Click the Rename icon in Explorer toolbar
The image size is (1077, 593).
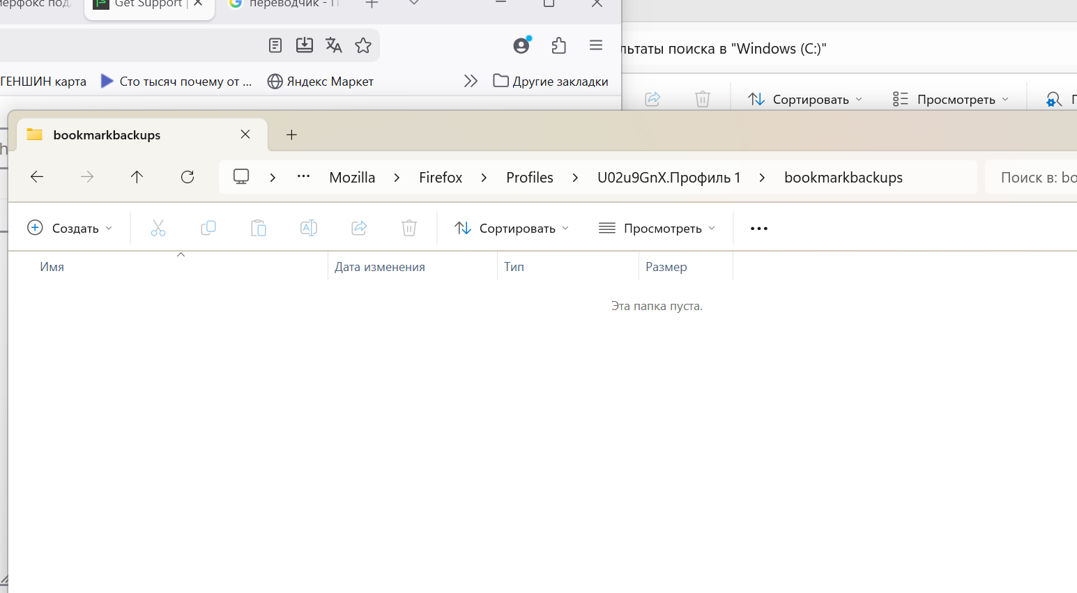(309, 228)
